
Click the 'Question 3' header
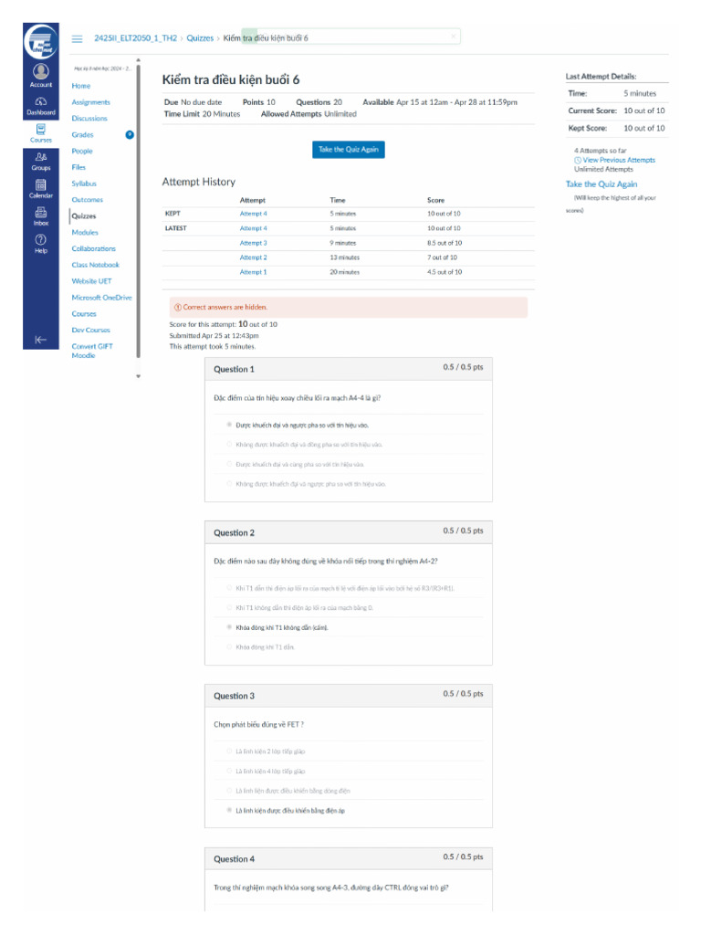349,696
